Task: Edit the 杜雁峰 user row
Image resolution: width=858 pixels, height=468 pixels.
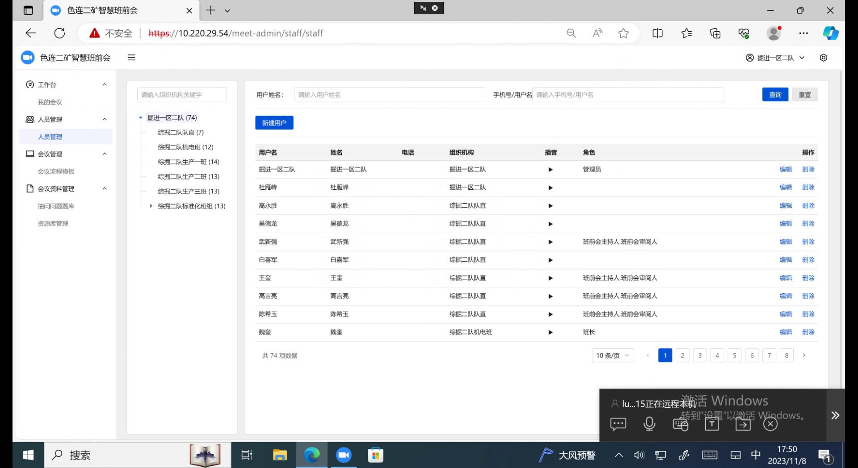Action: (x=786, y=188)
